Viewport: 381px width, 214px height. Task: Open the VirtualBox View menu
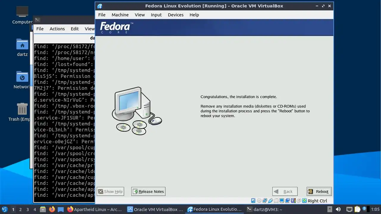(x=140, y=15)
